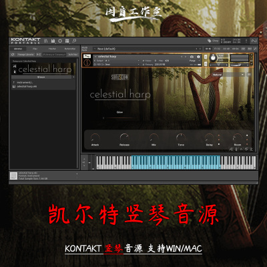Click the library search input field
Screen dimensions: 267x267
coord(54,55)
